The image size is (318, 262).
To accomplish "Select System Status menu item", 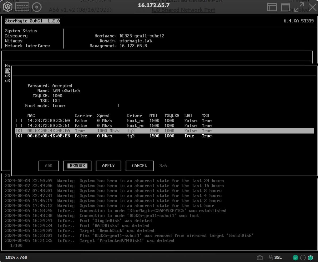I will (21, 31).
